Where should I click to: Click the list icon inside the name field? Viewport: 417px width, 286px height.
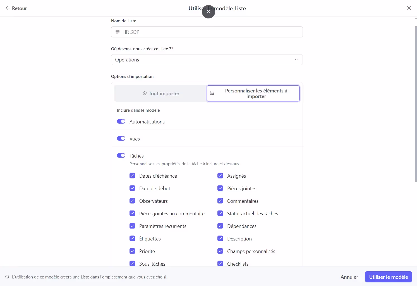coord(118,32)
